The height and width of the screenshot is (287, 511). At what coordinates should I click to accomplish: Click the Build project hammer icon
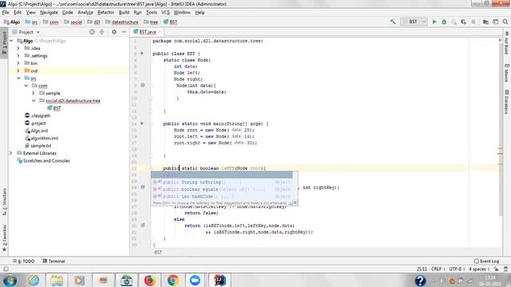(393, 22)
